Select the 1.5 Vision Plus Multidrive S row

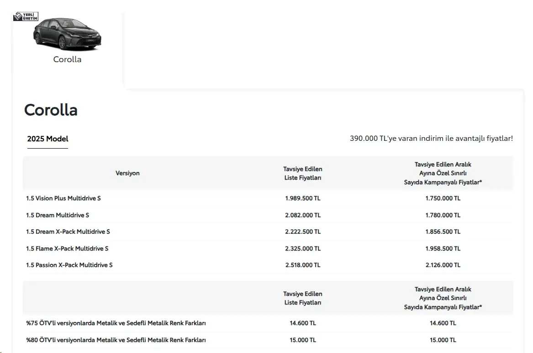(268, 198)
